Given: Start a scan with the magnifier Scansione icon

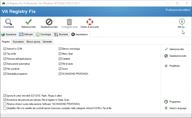Looking at the screenshot, I should (8, 22).
